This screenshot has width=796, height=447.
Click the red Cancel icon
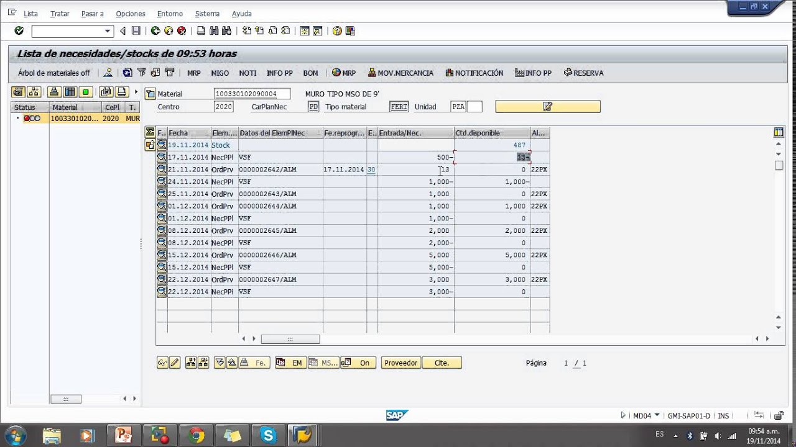coord(182,30)
